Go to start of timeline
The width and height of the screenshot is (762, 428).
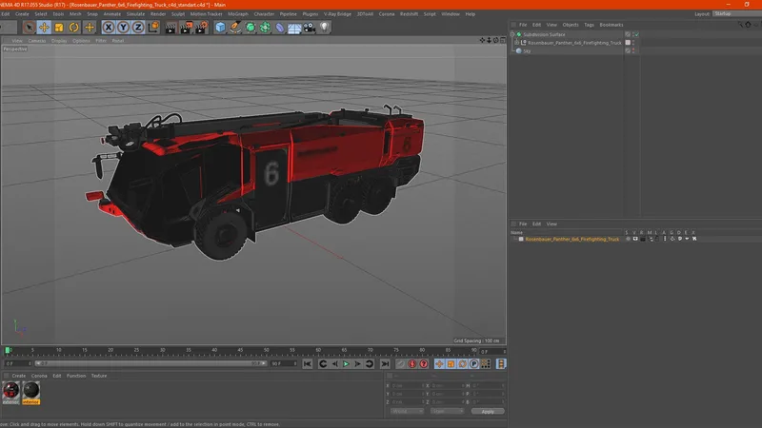307,364
